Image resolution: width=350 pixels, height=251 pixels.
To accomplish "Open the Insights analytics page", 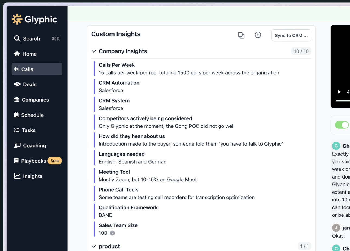I will pyautogui.click(x=33, y=176).
